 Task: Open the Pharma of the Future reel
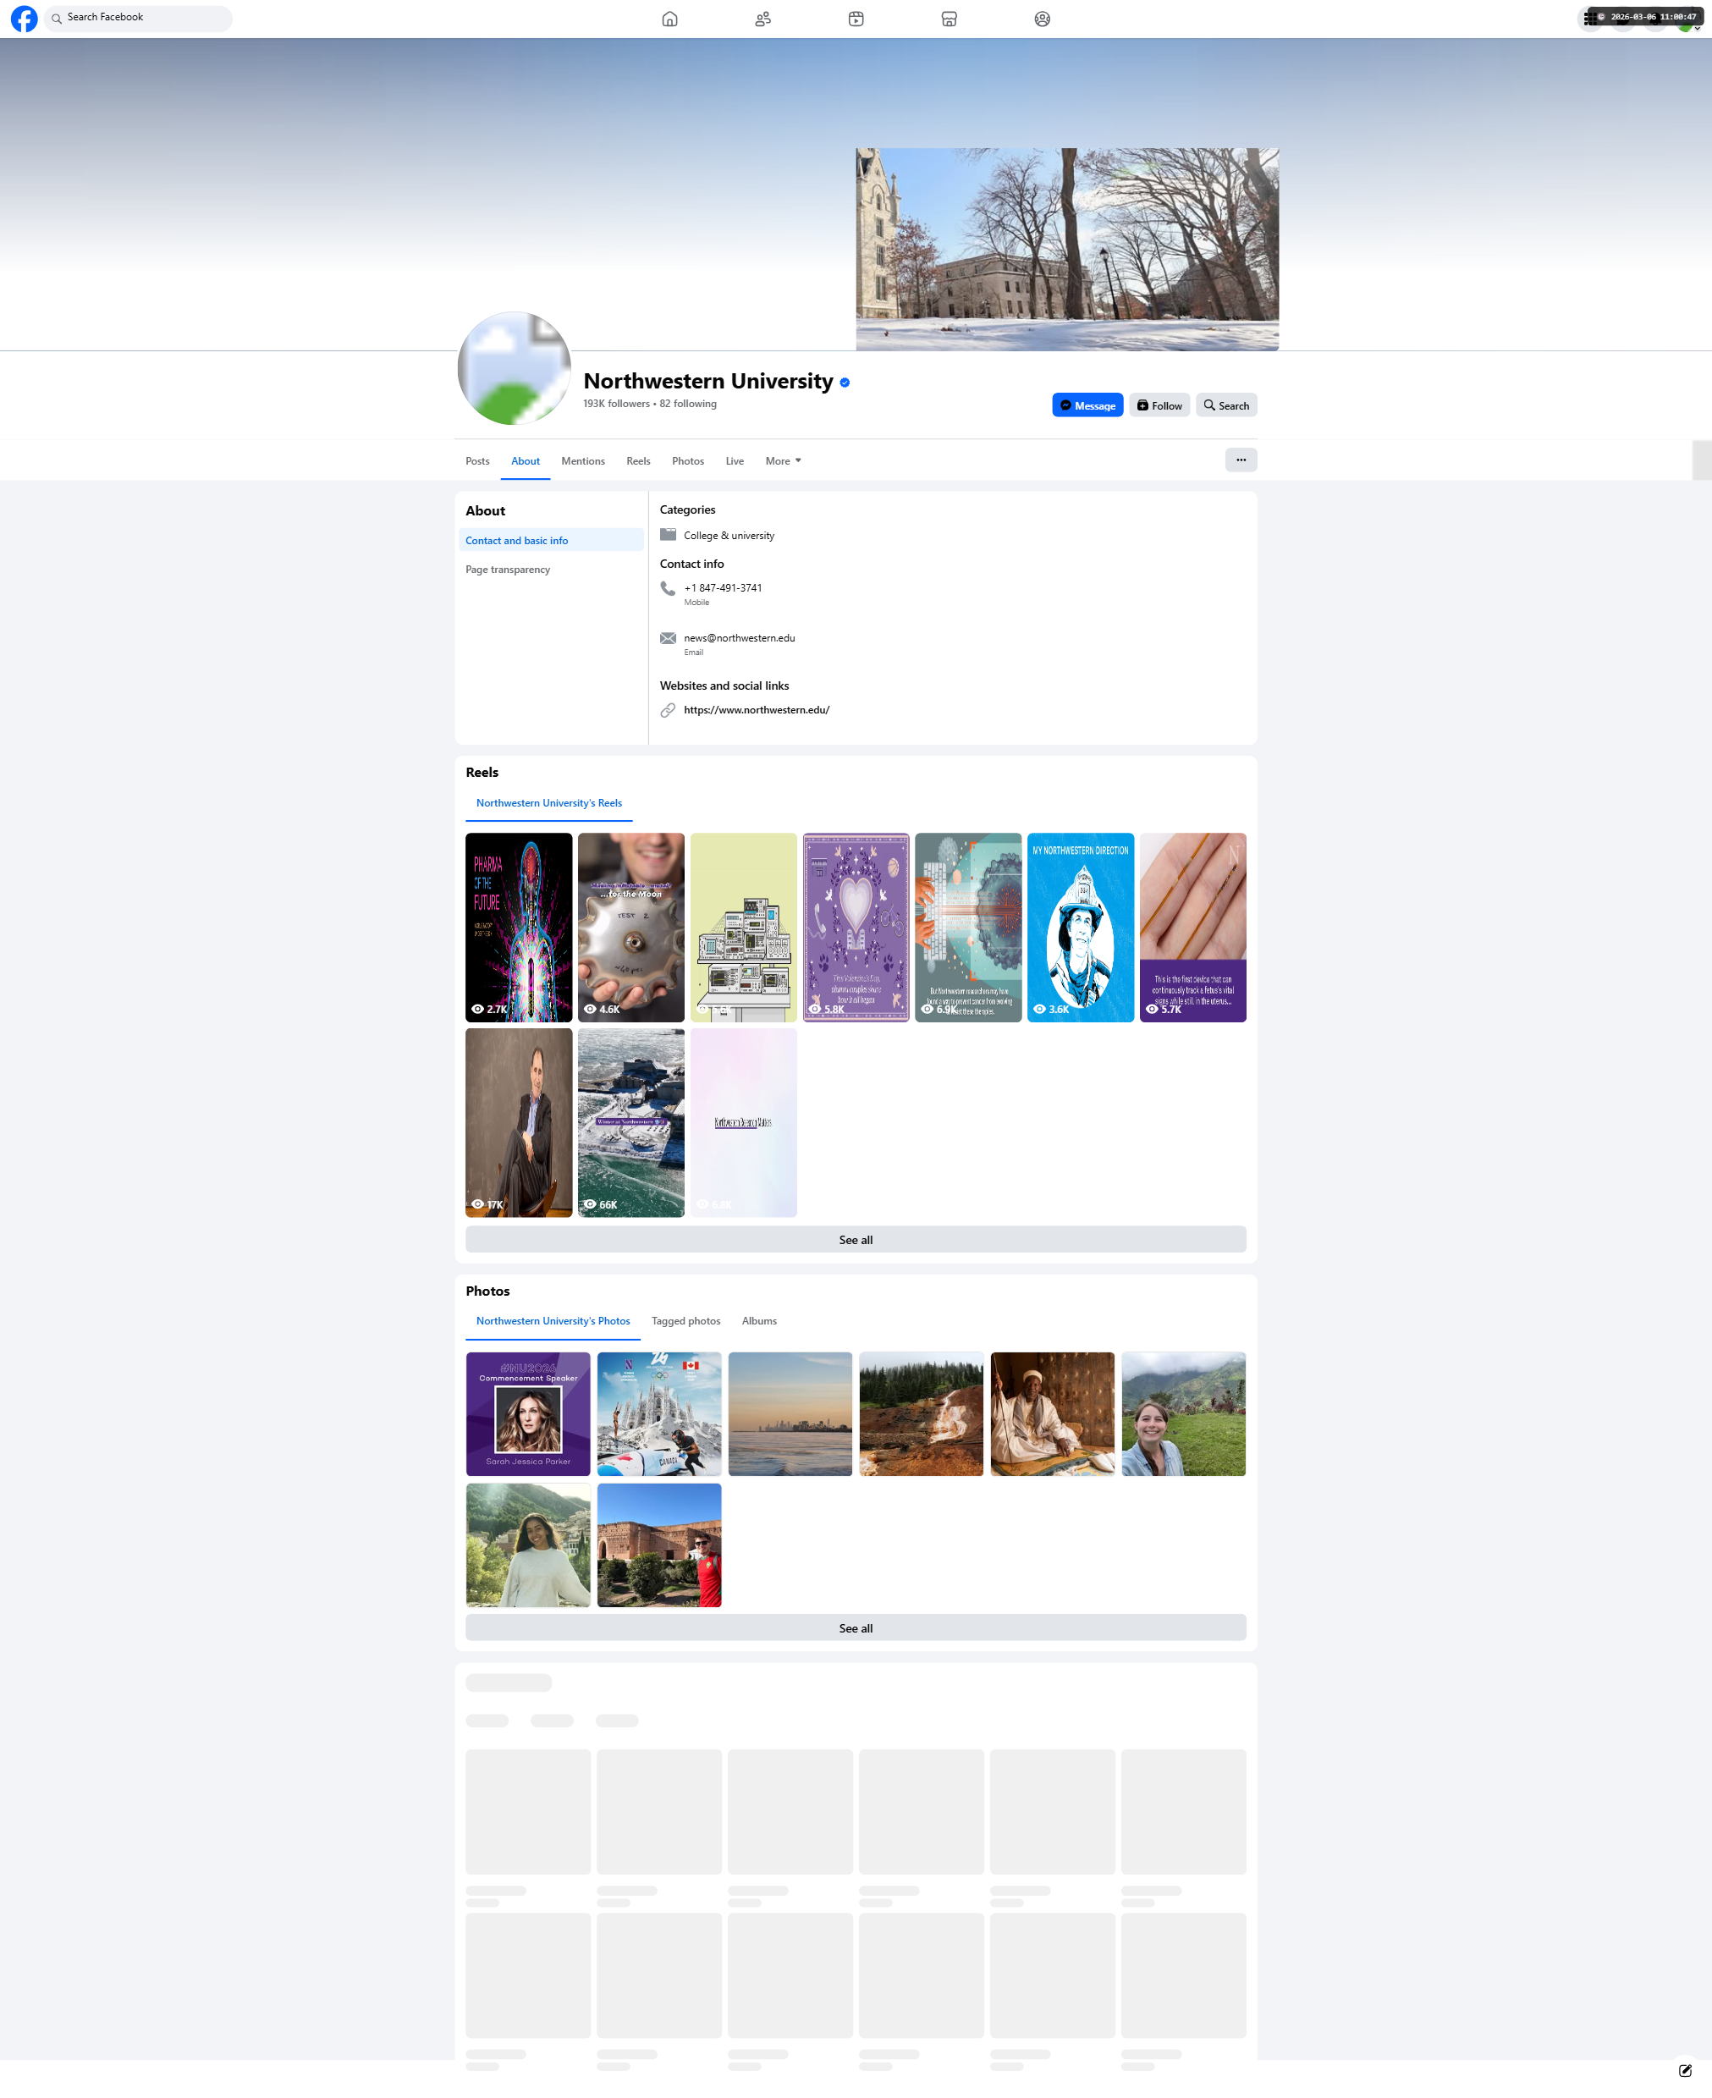(519, 926)
